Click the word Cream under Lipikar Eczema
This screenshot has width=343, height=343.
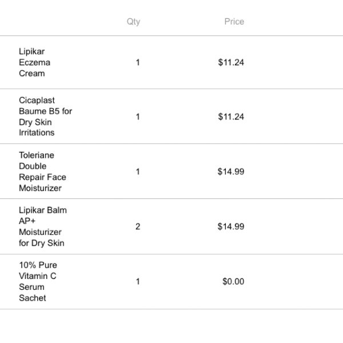pos(32,73)
